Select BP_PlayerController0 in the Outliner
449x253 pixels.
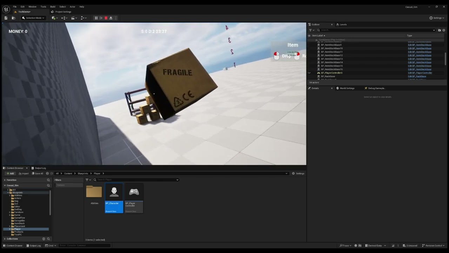[x=331, y=73]
